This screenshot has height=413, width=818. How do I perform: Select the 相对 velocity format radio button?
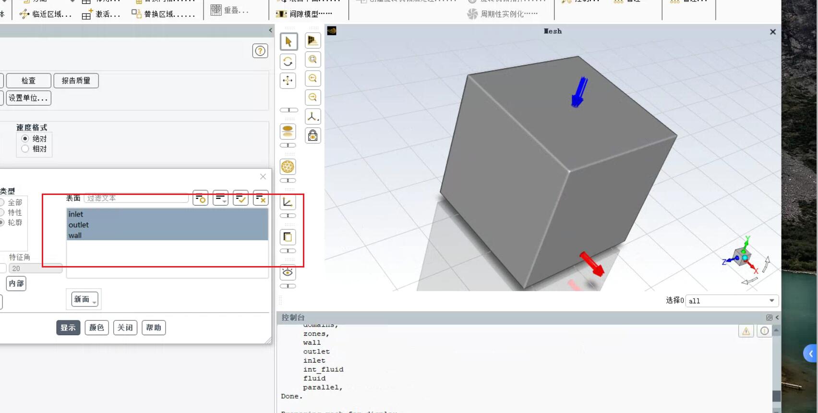click(25, 149)
